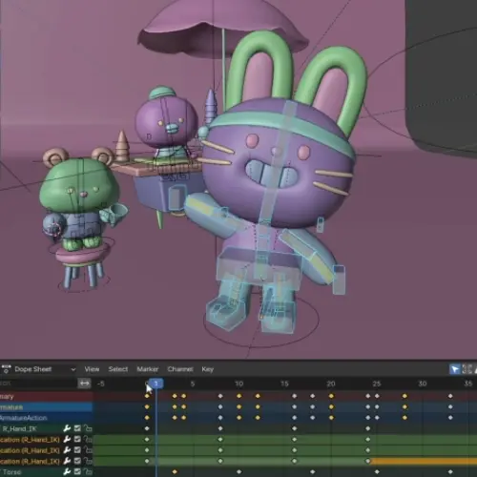This screenshot has width=477, height=477.
Task: Toggle the R_Hand_IK channel lock icon
Action: [x=88, y=428]
